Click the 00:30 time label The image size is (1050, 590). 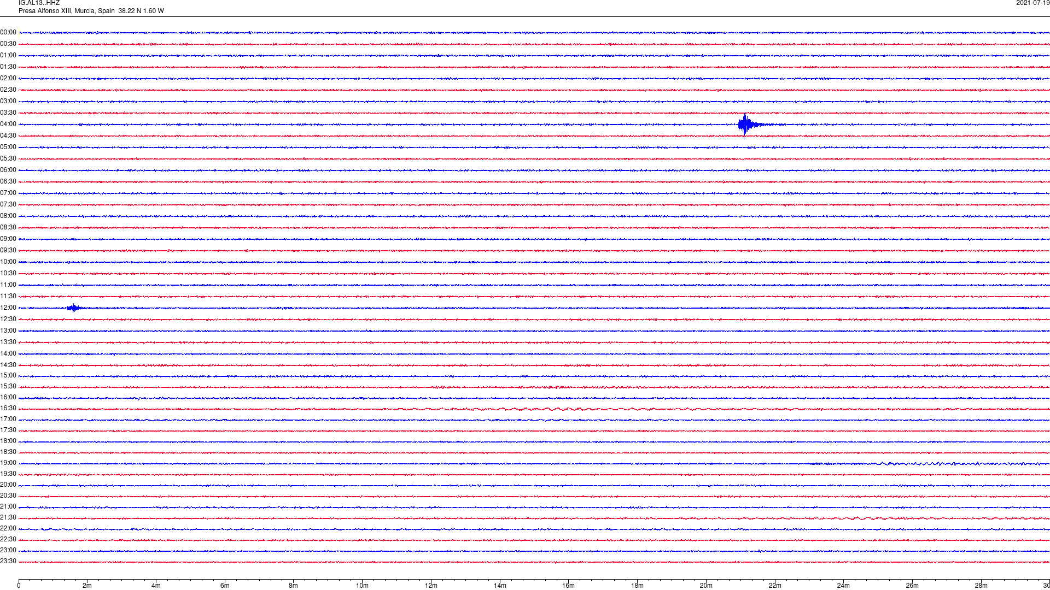(x=8, y=44)
